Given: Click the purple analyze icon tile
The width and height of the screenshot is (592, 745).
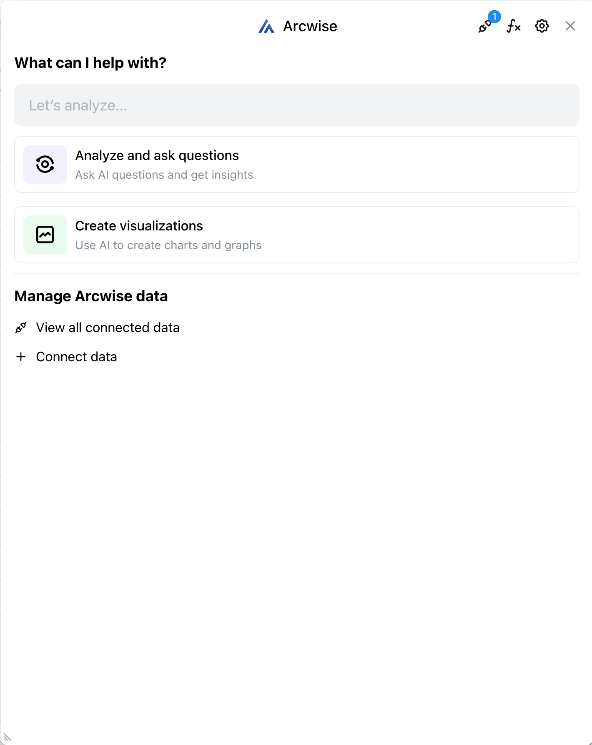Looking at the screenshot, I should 45,164.
